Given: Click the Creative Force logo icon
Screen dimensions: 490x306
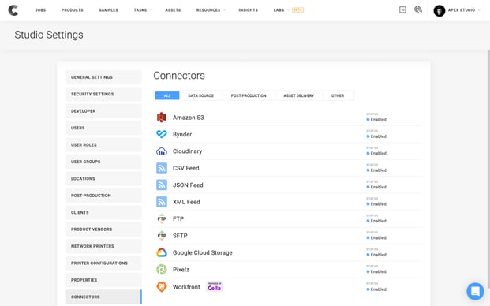Looking at the screenshot, I should pos(13,10).
